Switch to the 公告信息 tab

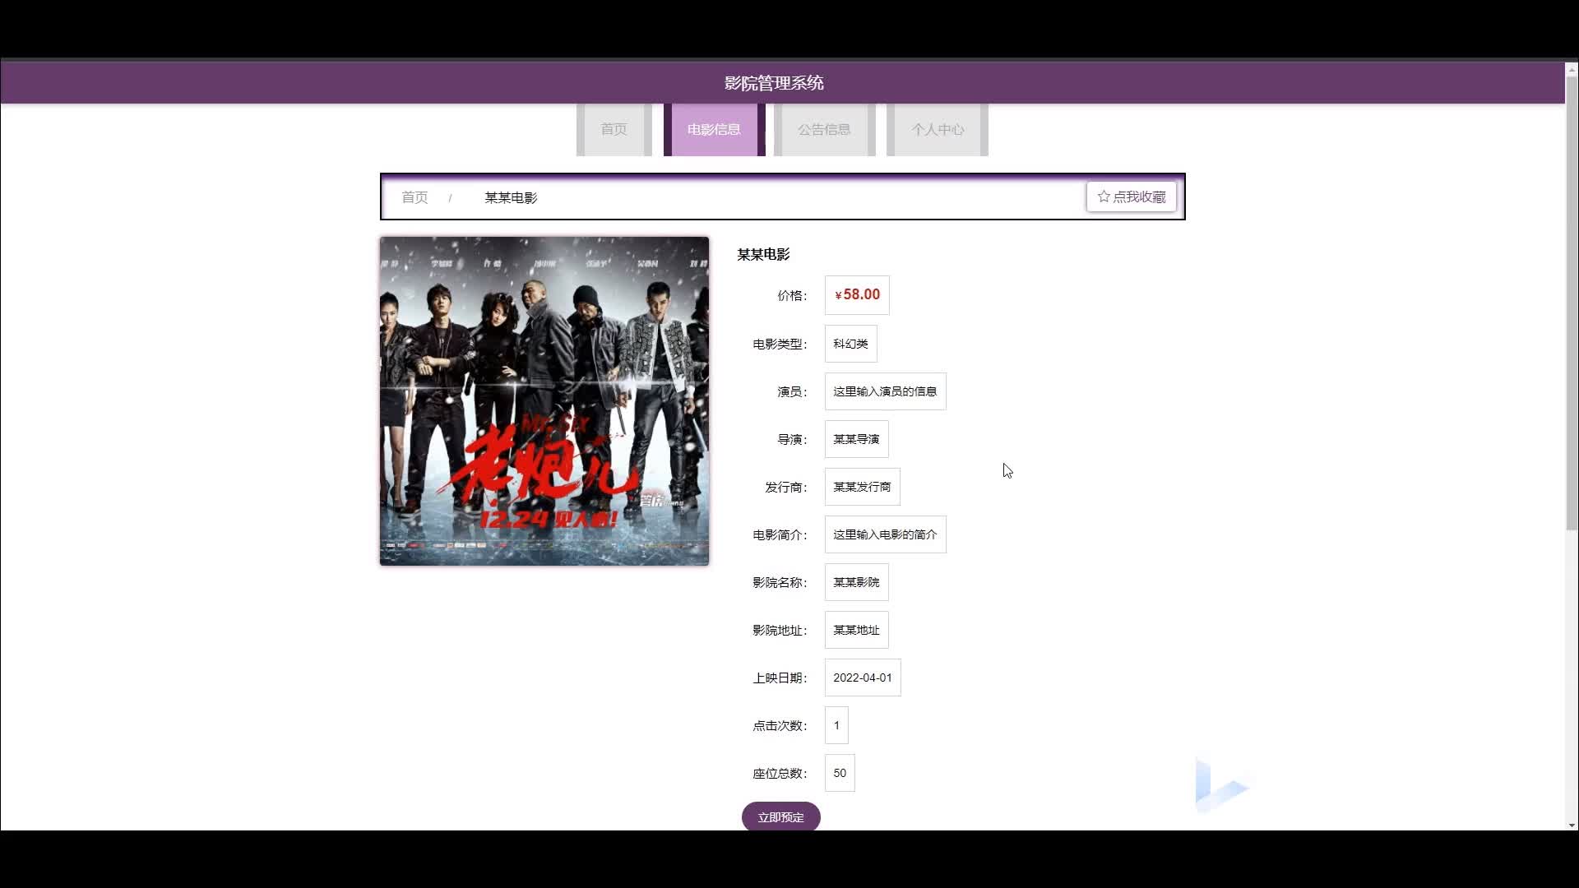(x=824, y=129)
